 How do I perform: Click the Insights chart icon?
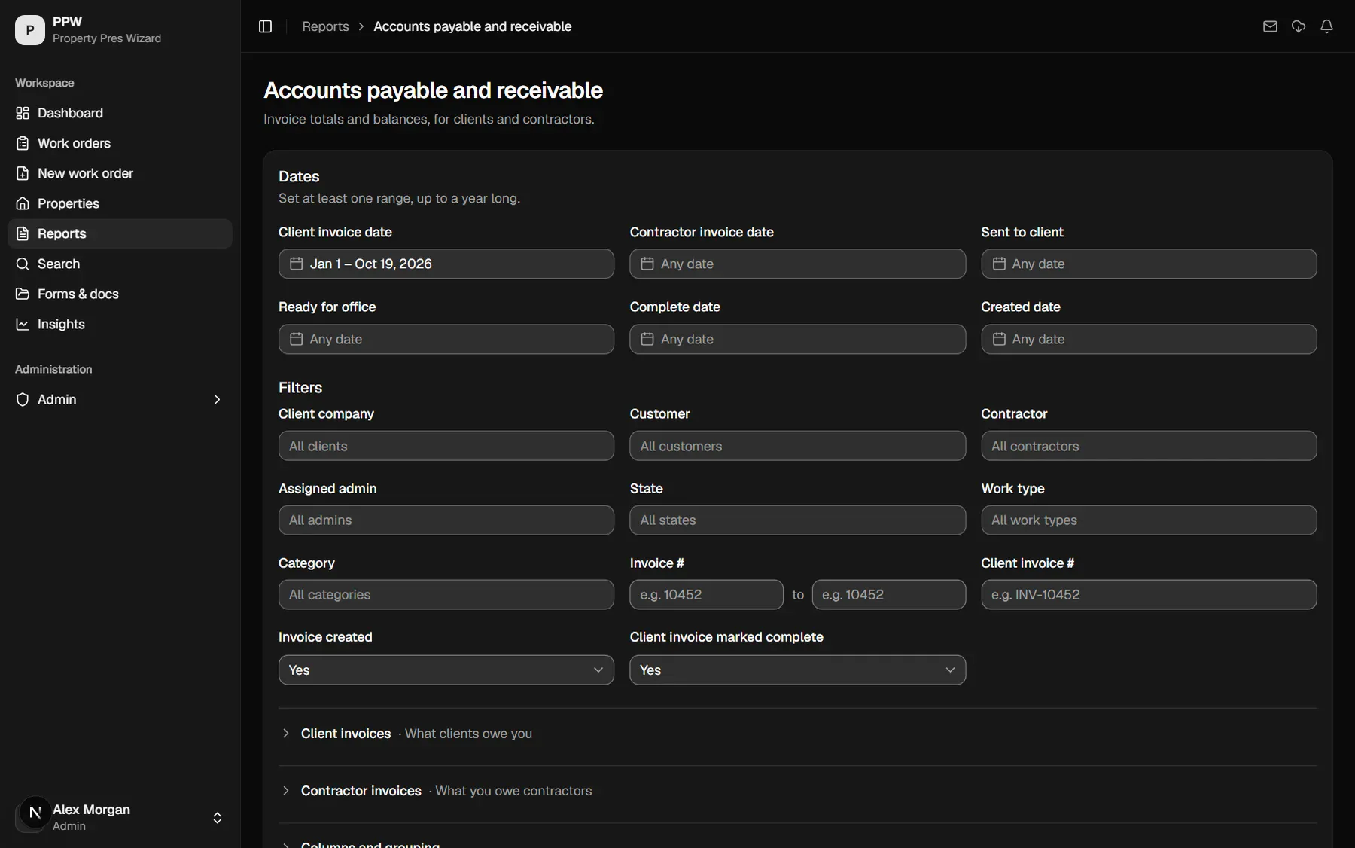[23, 324]
